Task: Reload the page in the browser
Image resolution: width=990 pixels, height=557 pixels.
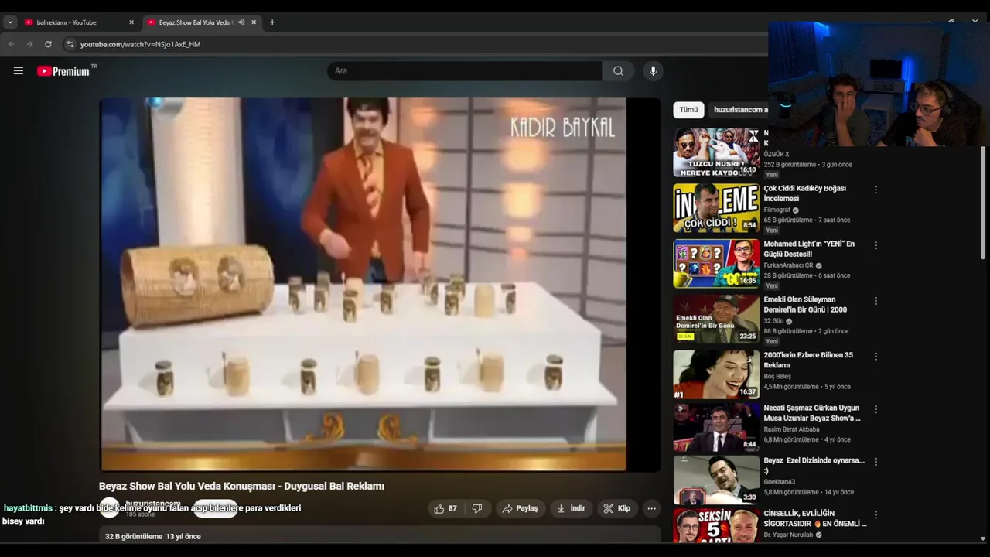Action: (x=48, y=44)
